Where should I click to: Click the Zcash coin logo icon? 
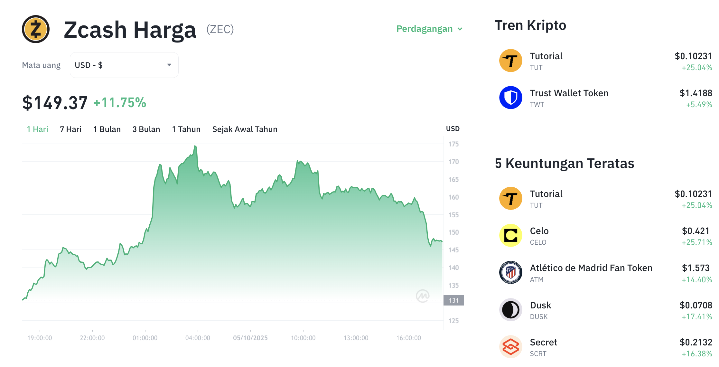click(x=36, y=29)
